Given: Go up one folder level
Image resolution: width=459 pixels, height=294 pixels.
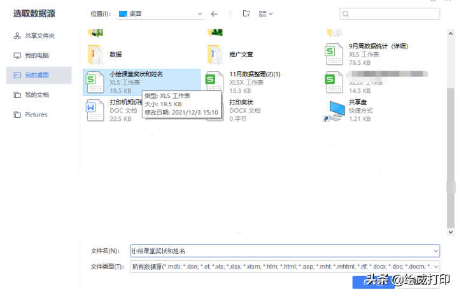Looking at the screenshot, I should [x=230, y=14].
